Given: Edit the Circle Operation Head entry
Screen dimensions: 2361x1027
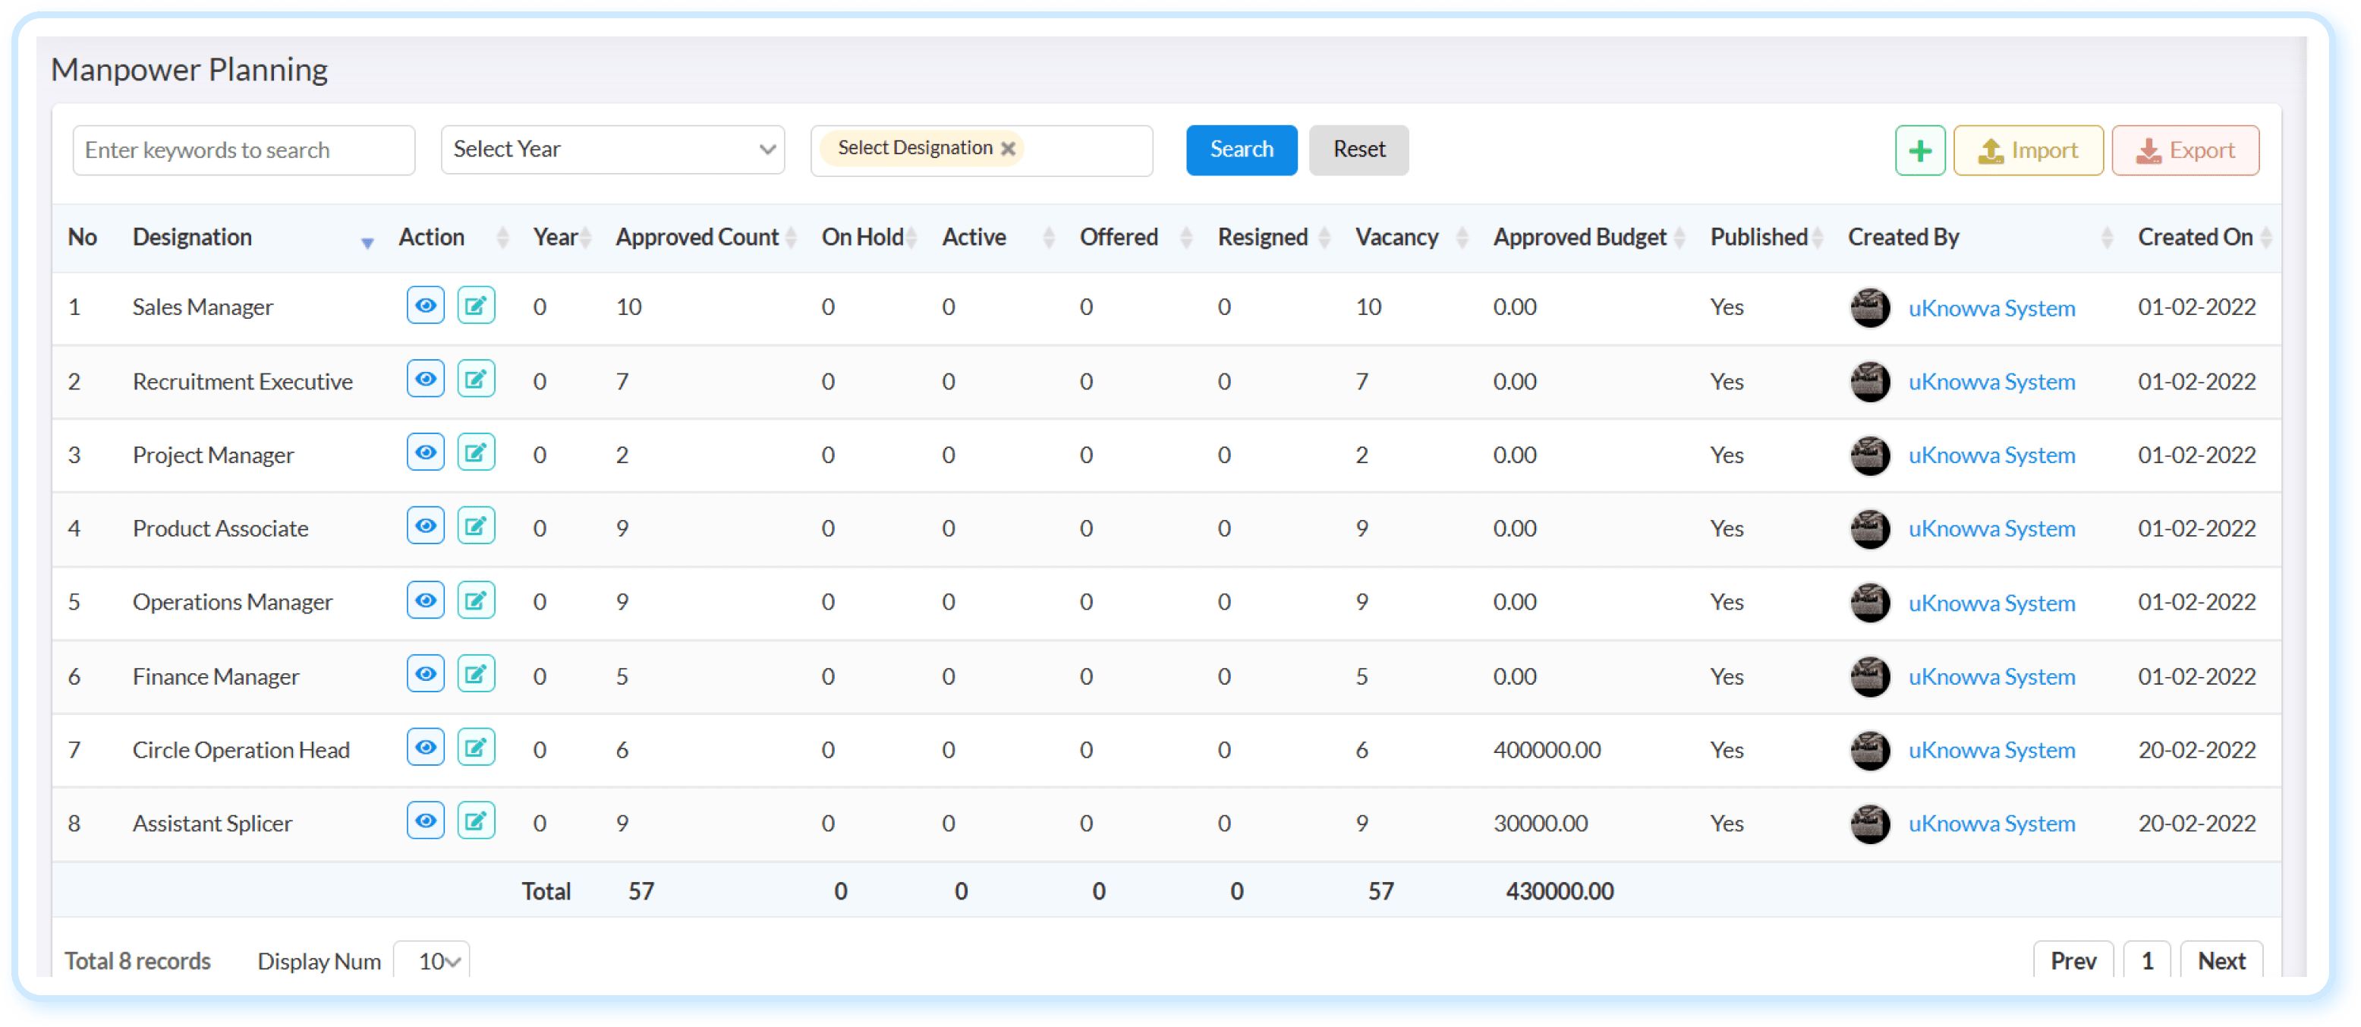Looking at the screenshot, I should [476, 748].
